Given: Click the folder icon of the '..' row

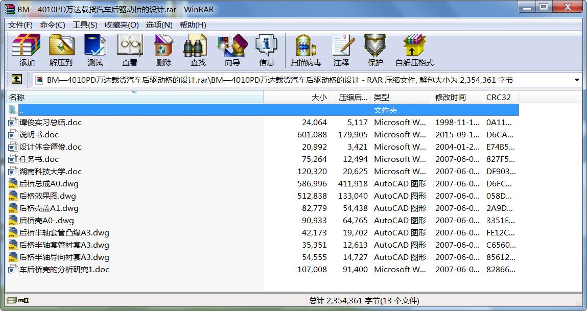Looking at the screenshot, I should click(x=13, y=110).
